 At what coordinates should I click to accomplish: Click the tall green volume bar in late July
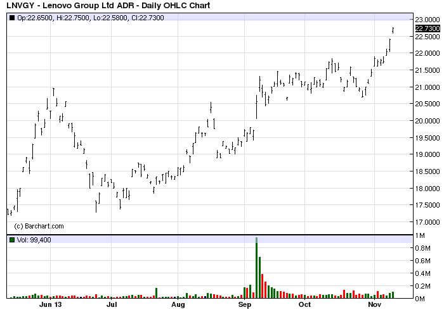(x=156, y=293)
